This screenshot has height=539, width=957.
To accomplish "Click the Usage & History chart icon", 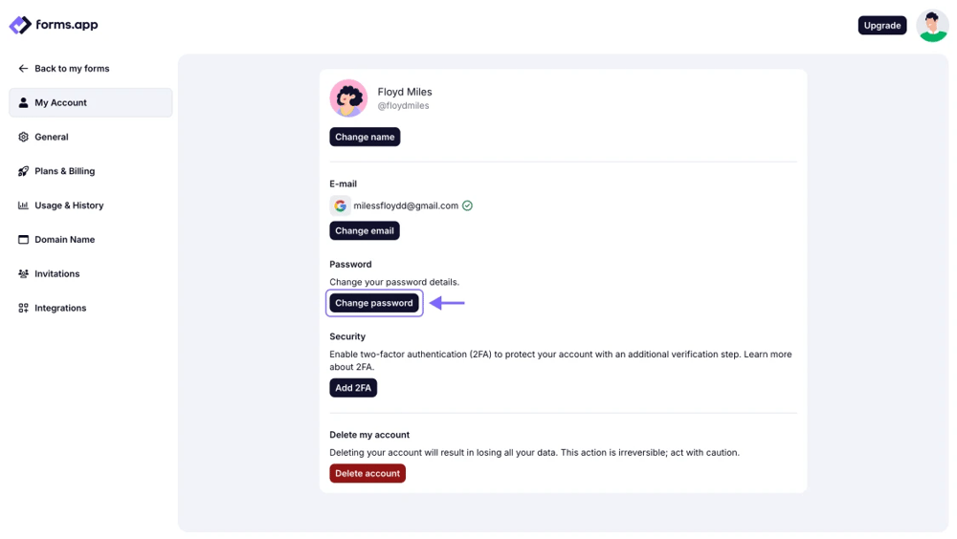I will pyautogui.click(x=23, y=205).
